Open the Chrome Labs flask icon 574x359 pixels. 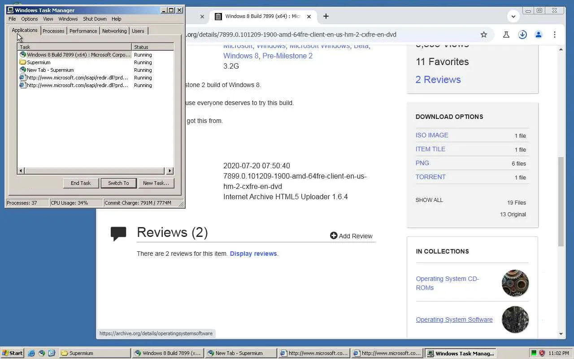tap(506, 35)
